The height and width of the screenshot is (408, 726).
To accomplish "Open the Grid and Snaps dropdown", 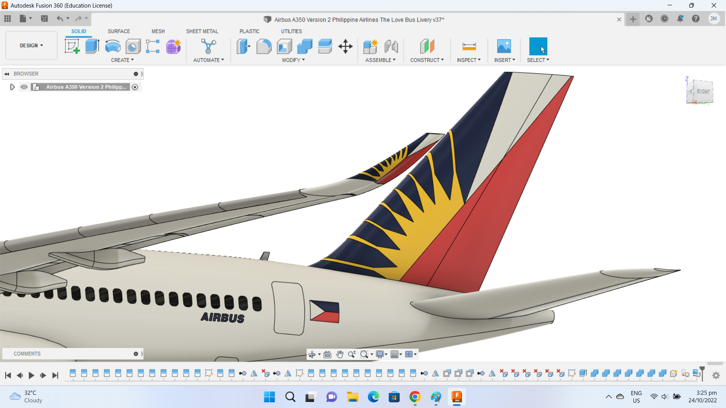I will pyautogui.click(x=396, y=354).
